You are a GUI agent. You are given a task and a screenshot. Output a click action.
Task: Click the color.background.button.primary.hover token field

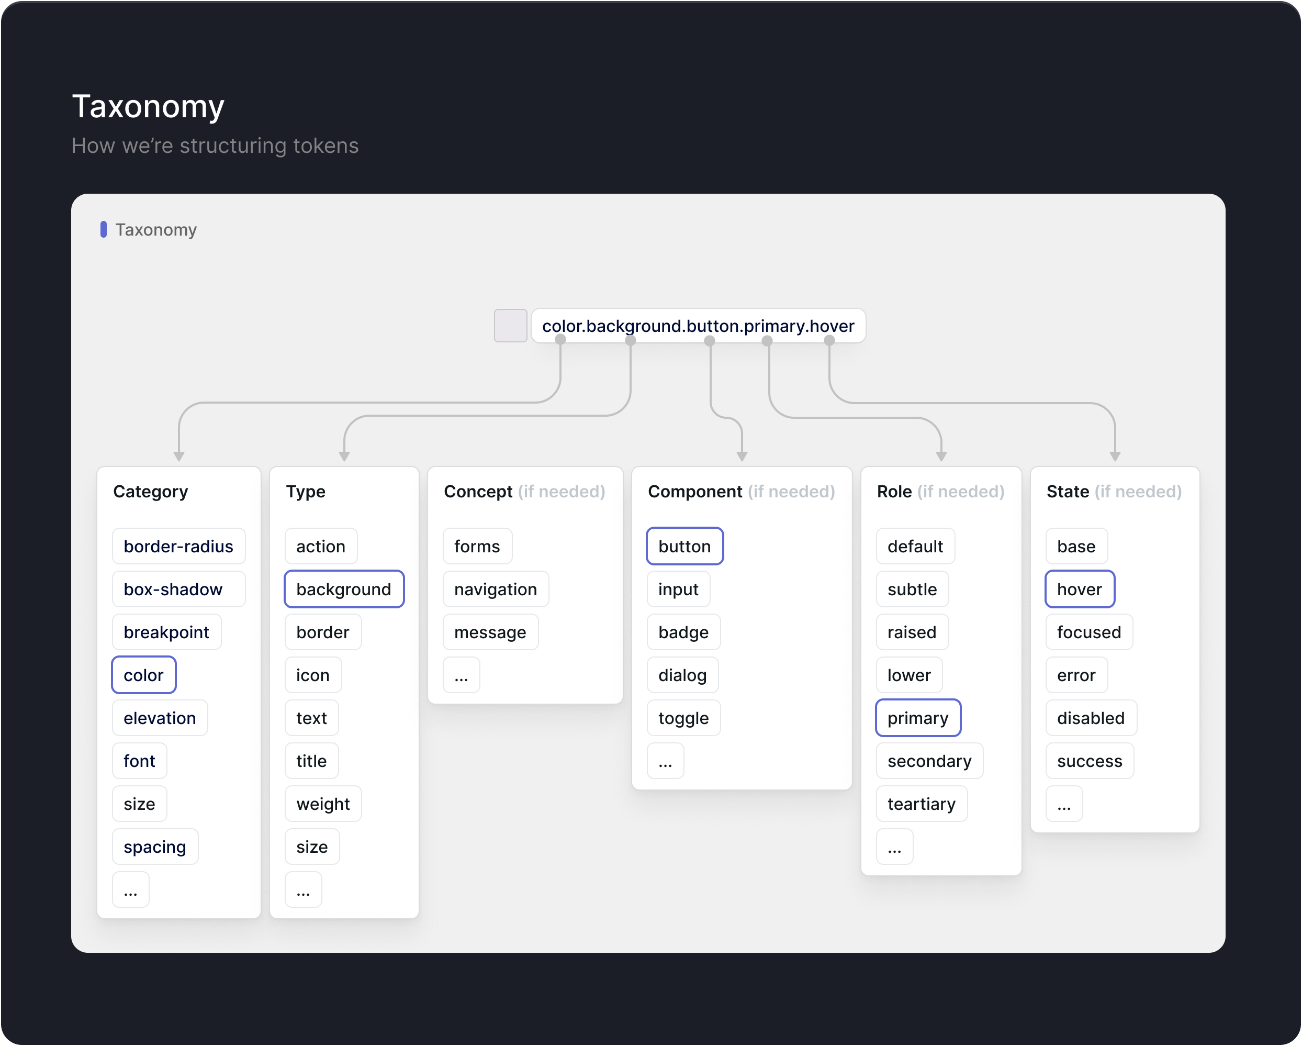click(x=698, y=326)
